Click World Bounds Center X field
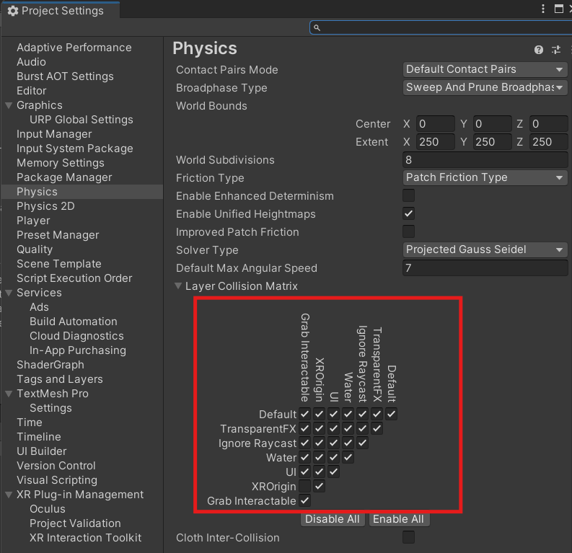Viewport: 572px width, 553px height. (x=436, y=124)
